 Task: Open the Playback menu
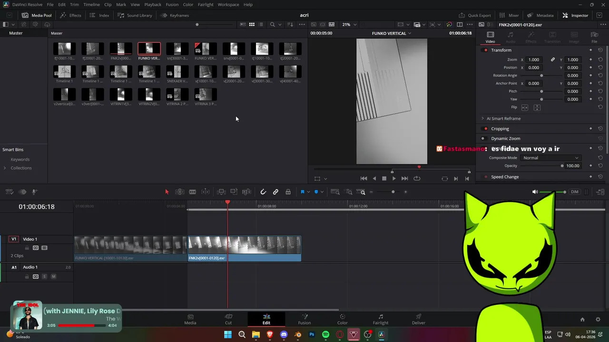coord(153,4)
